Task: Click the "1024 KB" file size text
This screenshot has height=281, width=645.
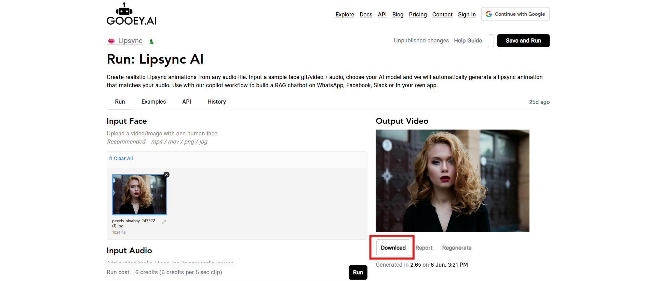Action: pos(119,232)
